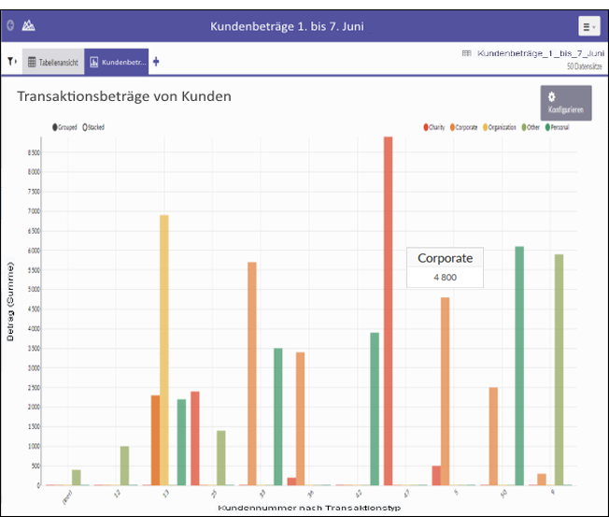Click the Konfigurieren button
This screenshot has width=609, height=517.
[x=565, y=103]
